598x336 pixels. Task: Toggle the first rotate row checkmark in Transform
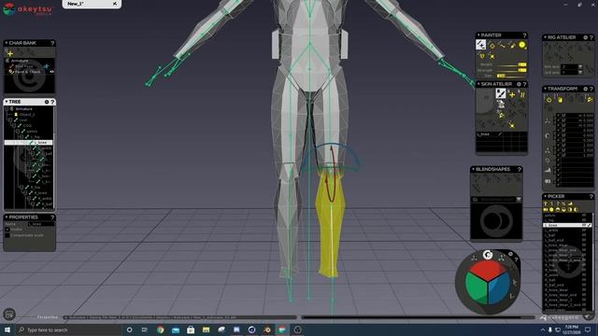point(559,131)
